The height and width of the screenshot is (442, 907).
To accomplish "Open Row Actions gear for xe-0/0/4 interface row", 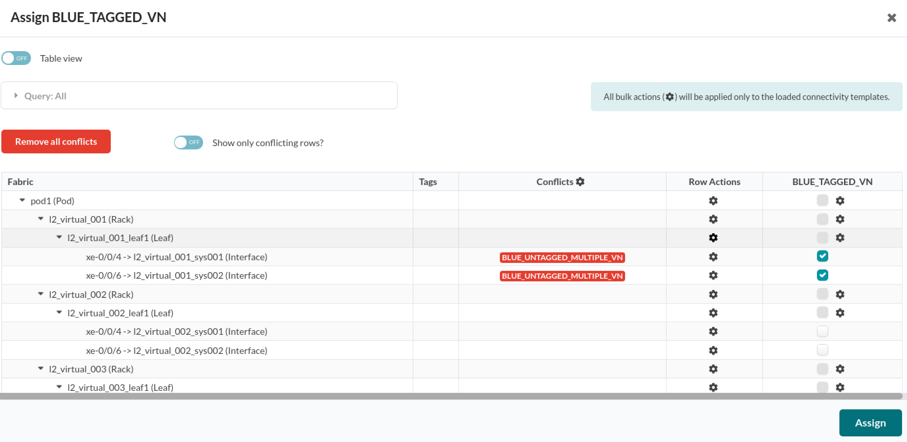I will coord(713,257).
